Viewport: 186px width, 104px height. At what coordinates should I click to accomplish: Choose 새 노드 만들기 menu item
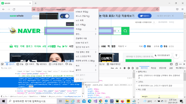pos(86,16)
